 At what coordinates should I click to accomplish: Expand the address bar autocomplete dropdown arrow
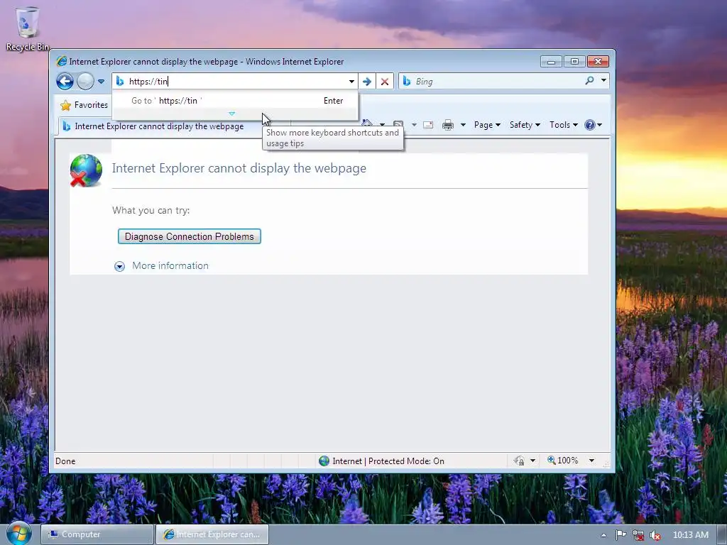tap(351, 82)
